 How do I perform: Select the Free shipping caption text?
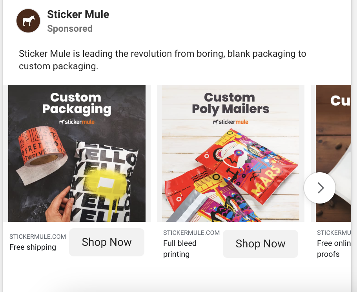pos(33,247)
